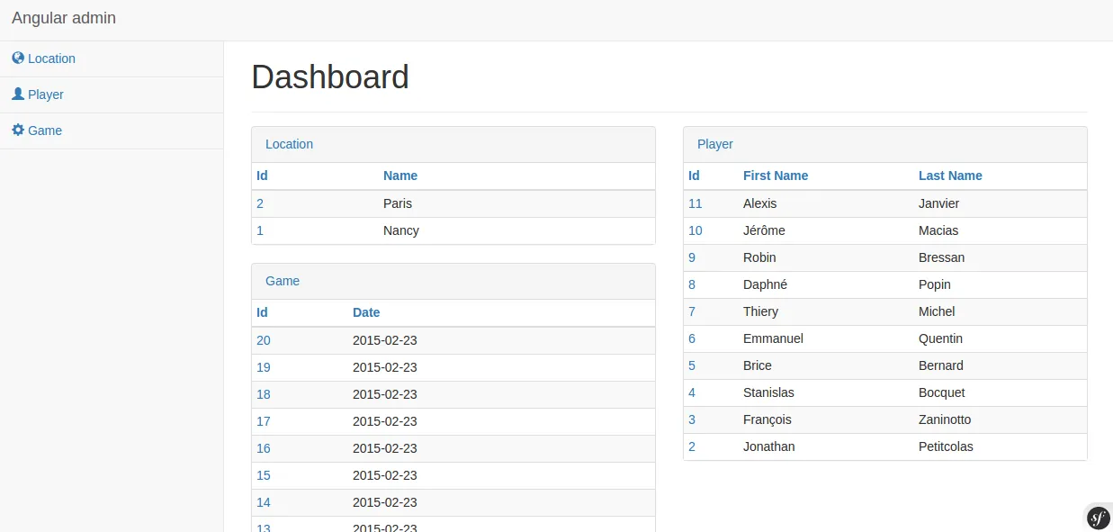This screenshot has width=1113, height=532.
Task: Click the user icon beside Player
Action: (18, 95)
